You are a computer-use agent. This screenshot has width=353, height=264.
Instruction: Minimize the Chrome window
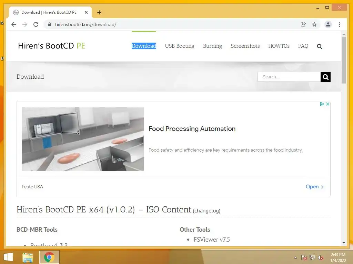pos(318,8)
